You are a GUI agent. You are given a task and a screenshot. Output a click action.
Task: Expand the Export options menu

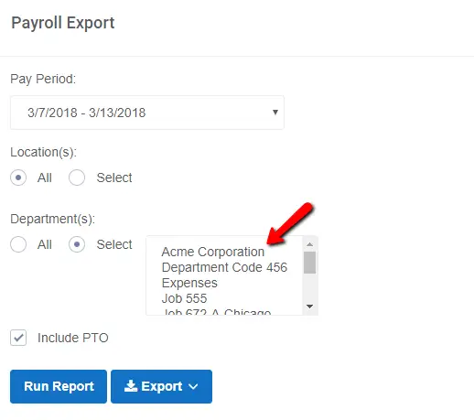[161, 386]
